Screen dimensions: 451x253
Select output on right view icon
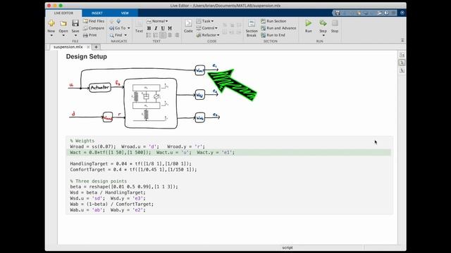402,55
